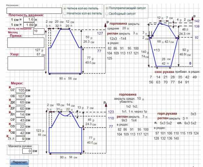Select the ОГ measurement field with 105
Screen dimensions: 203x167
(x=21, y=90)
